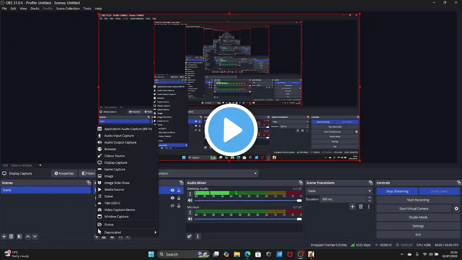Open transition properties three-dot menu
The width and height of the screenshot is (462, 260).
coord(369,207)
